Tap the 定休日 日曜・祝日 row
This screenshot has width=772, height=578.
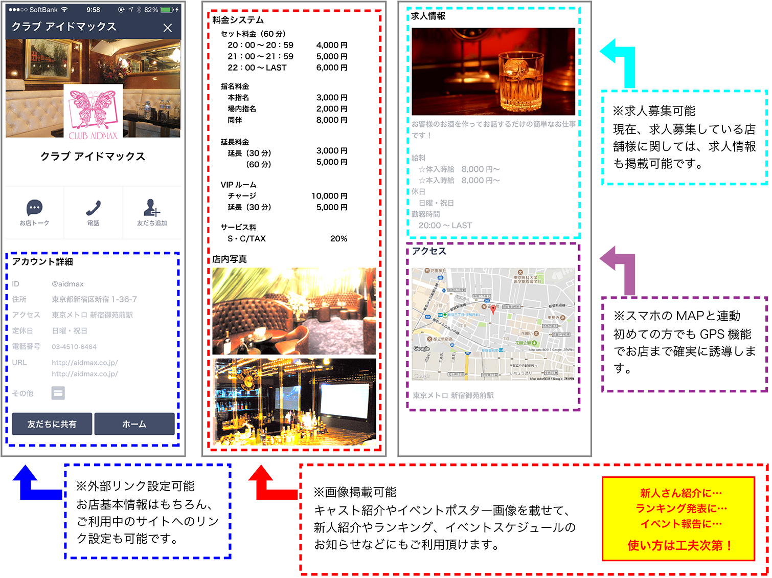50,331
